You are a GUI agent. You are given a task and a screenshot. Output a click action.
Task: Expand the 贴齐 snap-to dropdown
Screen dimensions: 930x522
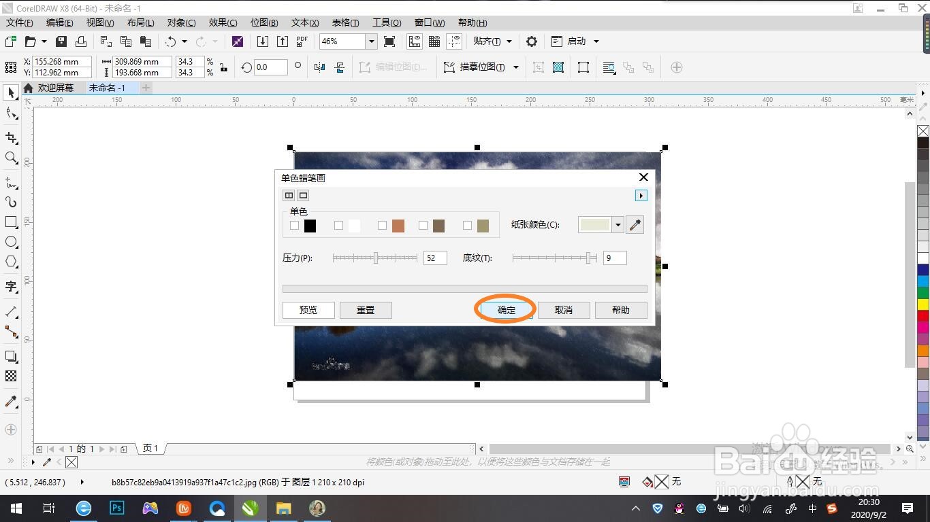(x=509, y=41)
